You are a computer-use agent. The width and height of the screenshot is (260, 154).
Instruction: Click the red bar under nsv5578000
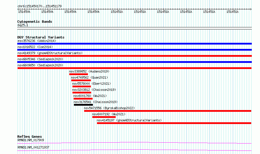point(82,86)
